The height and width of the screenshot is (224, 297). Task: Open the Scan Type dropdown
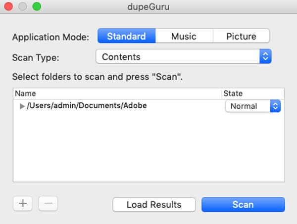pos(184,57)
